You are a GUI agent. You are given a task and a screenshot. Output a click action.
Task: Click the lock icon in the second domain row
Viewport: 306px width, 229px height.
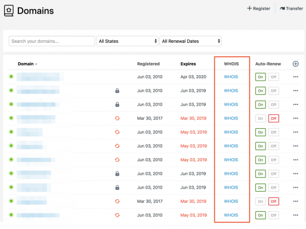[117, 90]
